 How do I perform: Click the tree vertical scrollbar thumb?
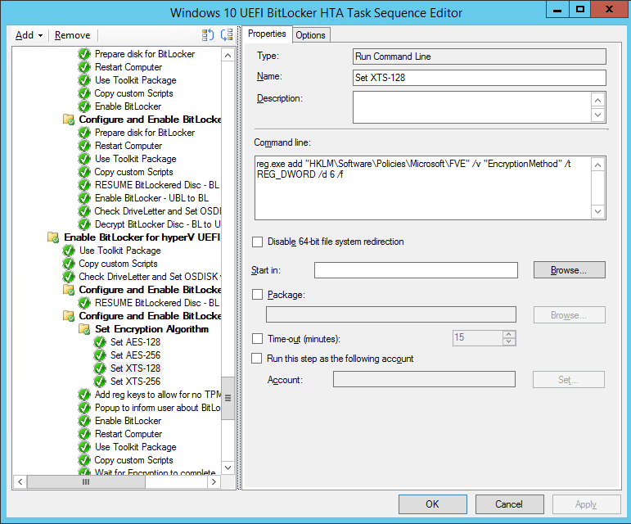(228, 398)
